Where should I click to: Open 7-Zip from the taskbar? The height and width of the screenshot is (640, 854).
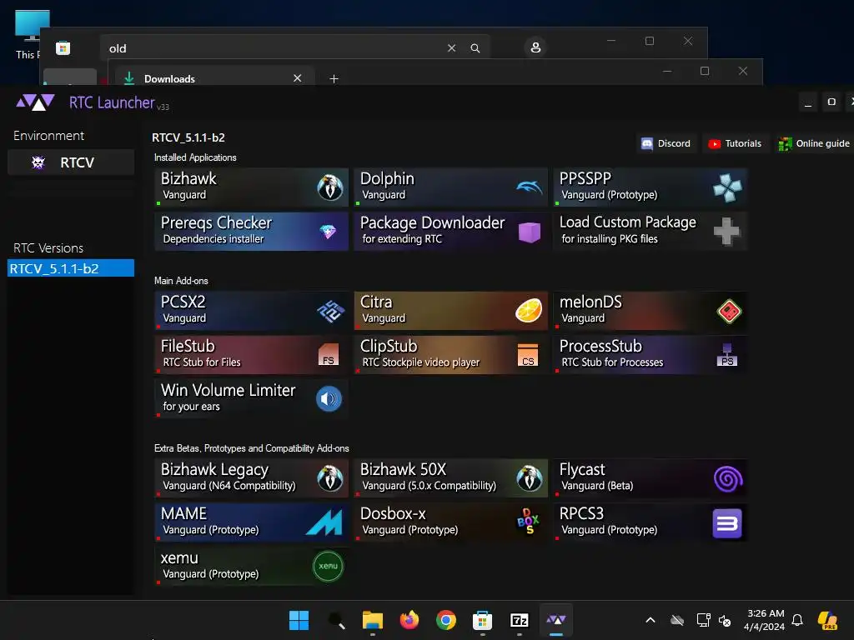519,620
